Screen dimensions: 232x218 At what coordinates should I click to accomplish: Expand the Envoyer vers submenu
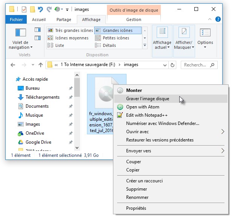(x=223, y=151)
